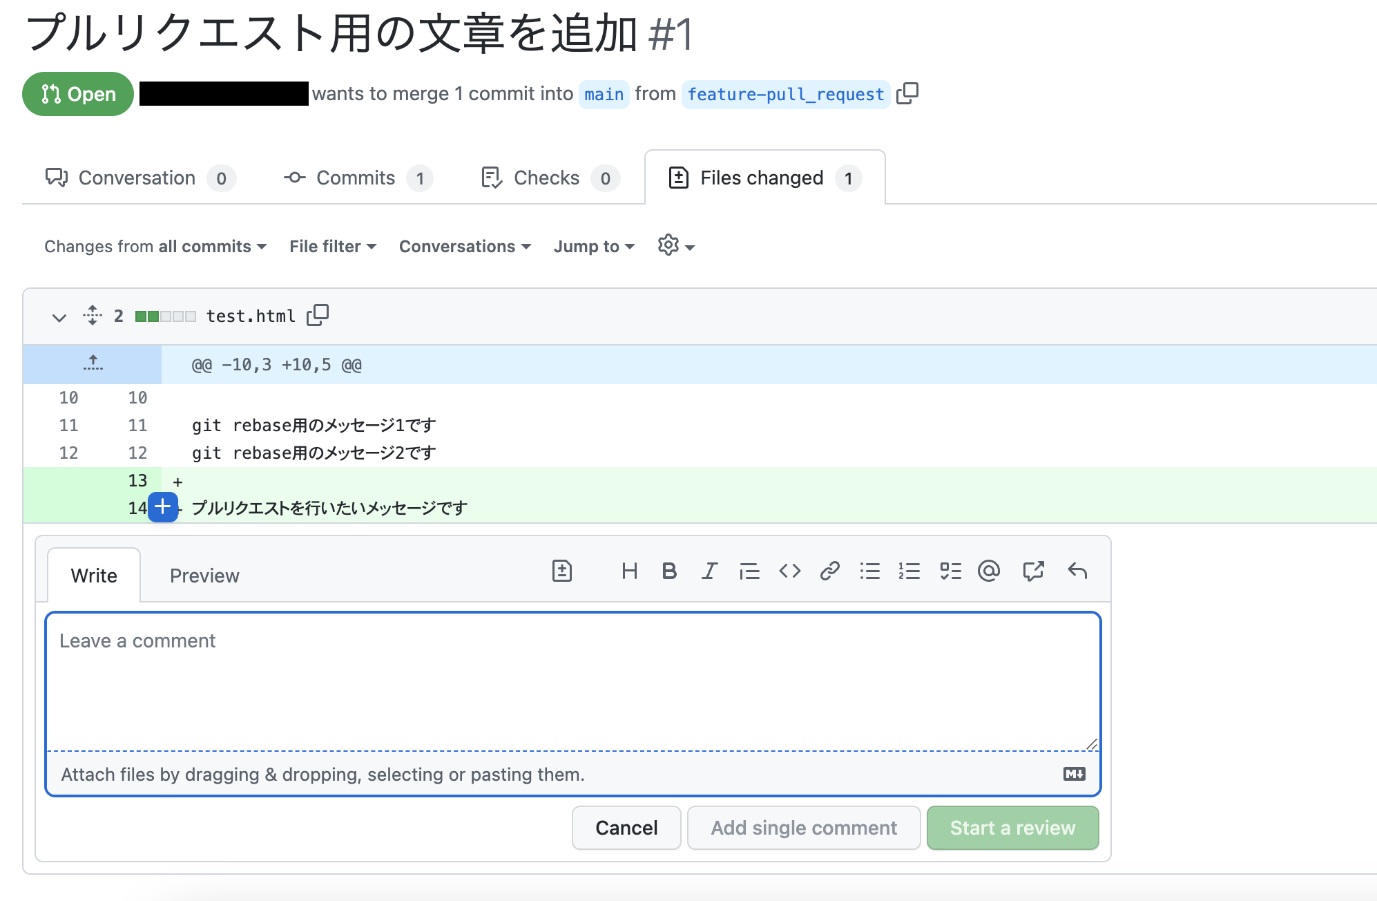
Task: Reference an issue or pull request
Action: [1033, 571]
